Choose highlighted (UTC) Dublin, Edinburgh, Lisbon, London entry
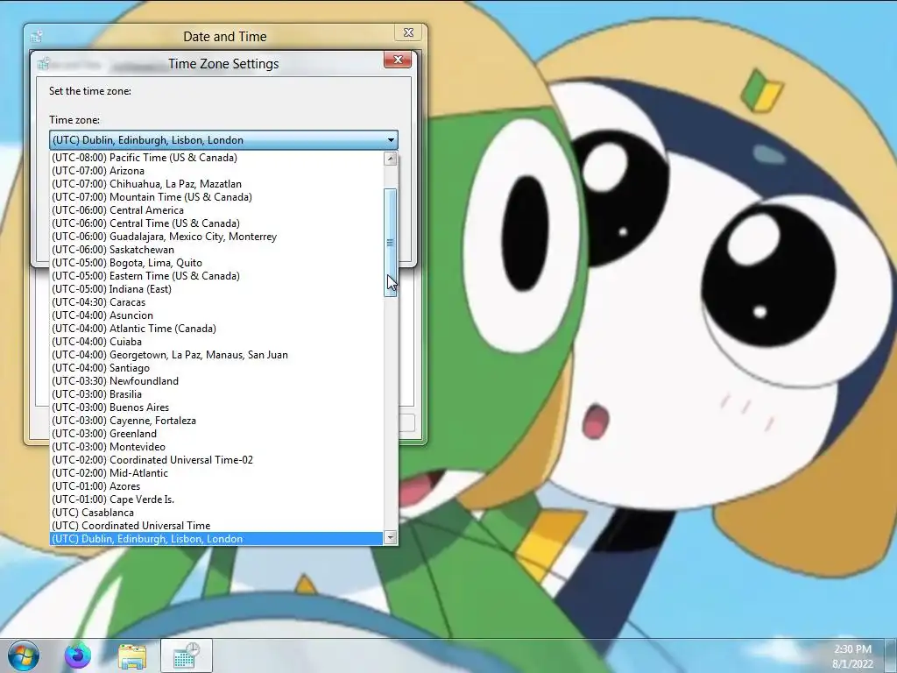The height and width of the screenshot is (673, 897). tap(216, 539)
